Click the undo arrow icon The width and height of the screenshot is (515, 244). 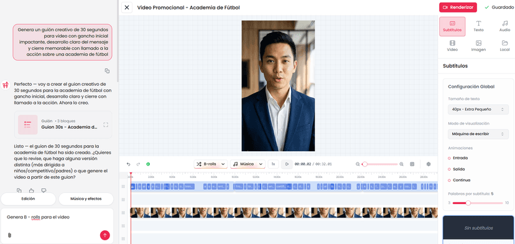(128, 164)
